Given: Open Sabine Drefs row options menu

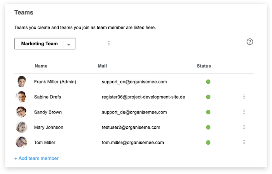Looking at the screenshot, I should (244, 97).
